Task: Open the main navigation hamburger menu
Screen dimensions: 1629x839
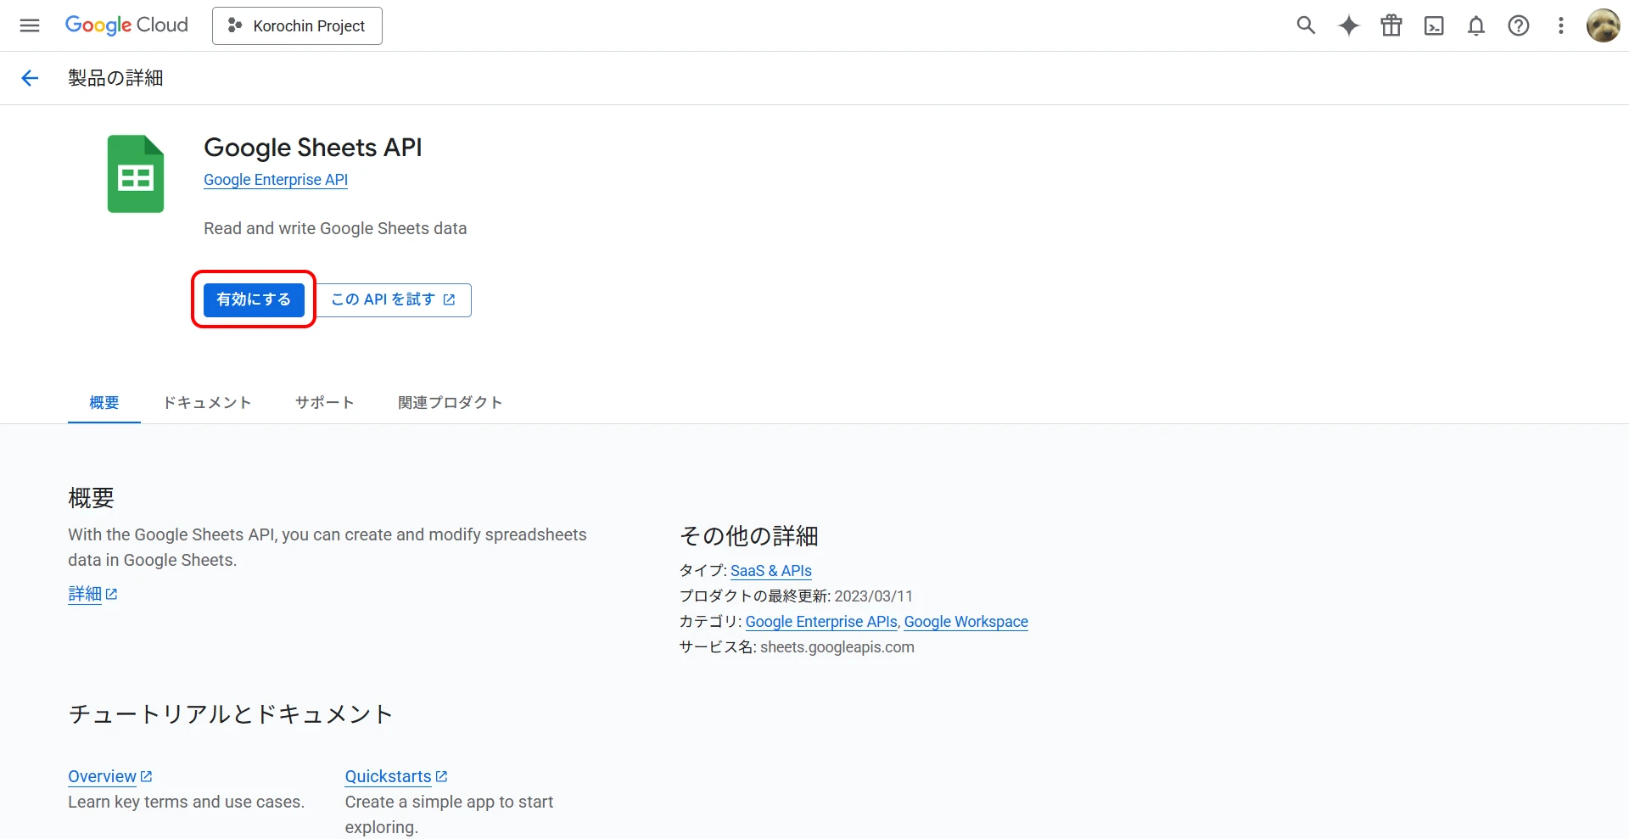Action: pyautogui.click(x=30, y=25)
